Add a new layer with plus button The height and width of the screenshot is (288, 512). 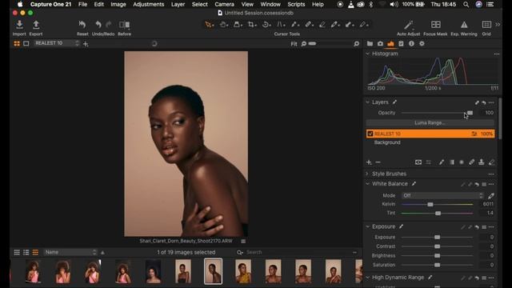tap(369, 162)
